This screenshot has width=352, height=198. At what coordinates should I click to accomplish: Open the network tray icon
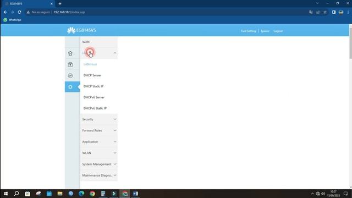click(x=318, y=194)
